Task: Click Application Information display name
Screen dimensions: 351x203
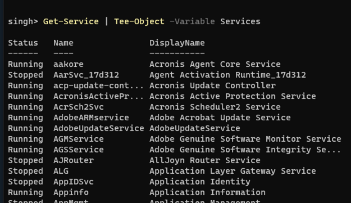Action: coord(207,193)
